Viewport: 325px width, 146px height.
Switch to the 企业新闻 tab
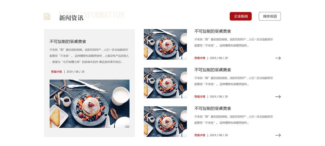point(241,16)
